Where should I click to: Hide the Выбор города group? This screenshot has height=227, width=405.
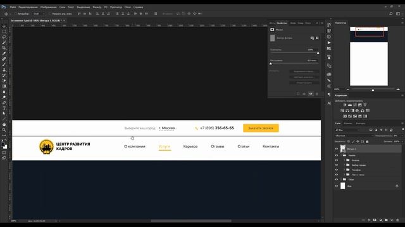coord(336,165)
